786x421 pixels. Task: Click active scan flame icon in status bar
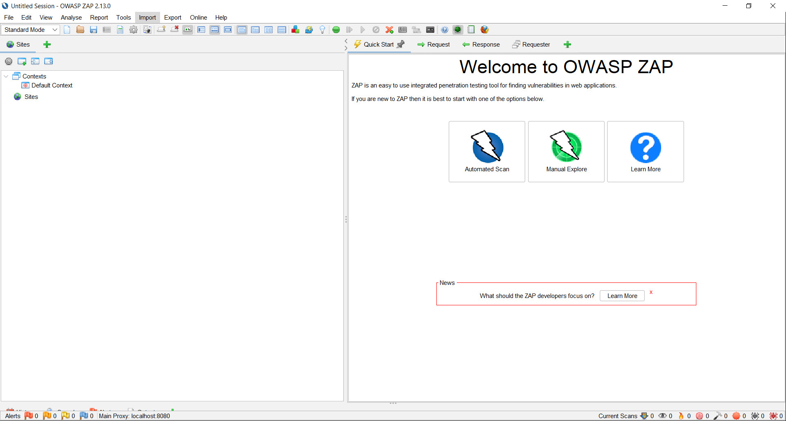pyautogui.click(x=681, y=416)
